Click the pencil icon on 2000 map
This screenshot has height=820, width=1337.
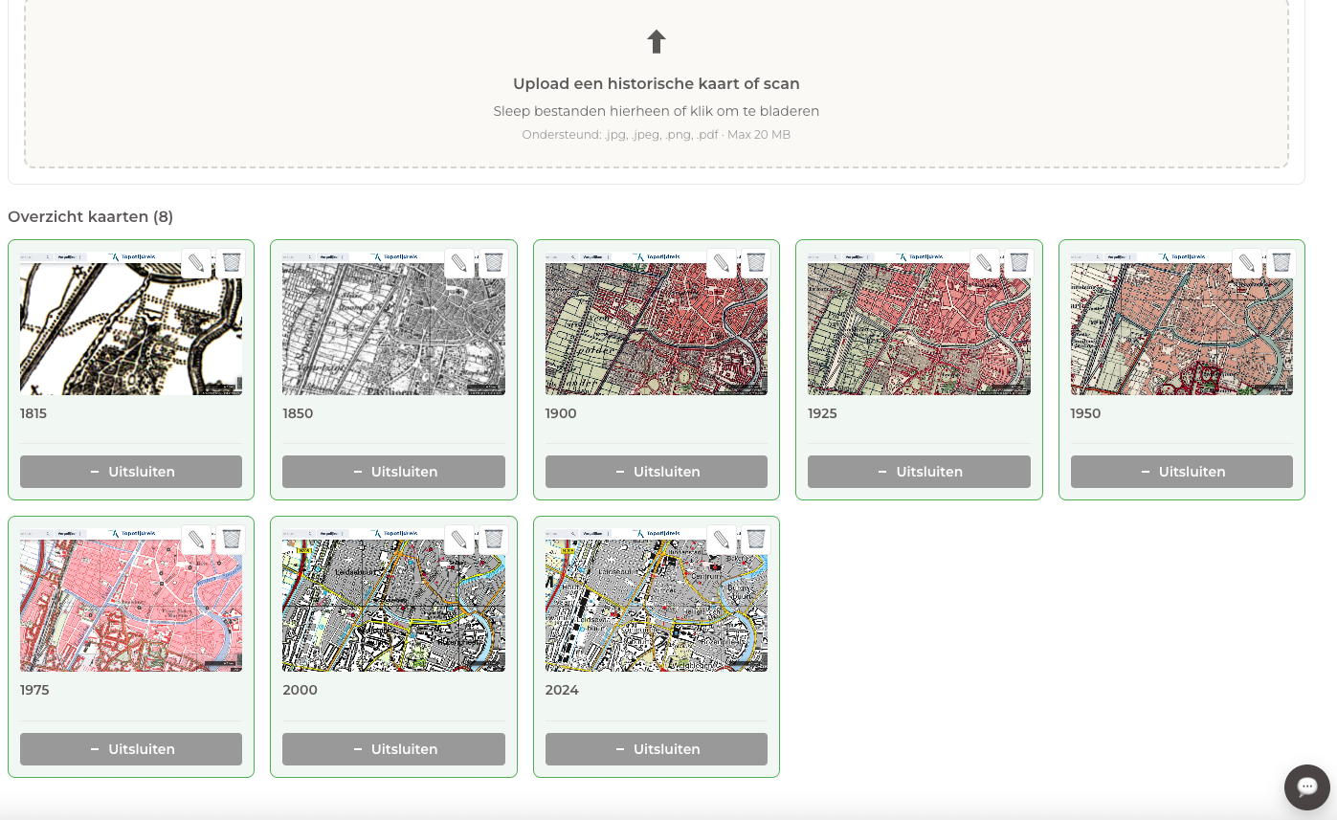(459, 540)
